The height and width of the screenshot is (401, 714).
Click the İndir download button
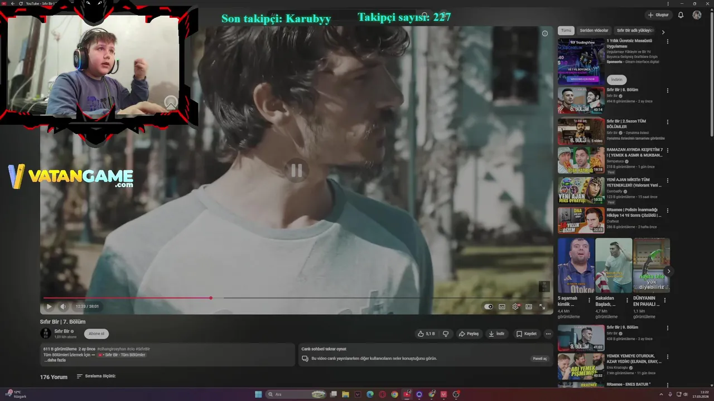tap(496, 334)
